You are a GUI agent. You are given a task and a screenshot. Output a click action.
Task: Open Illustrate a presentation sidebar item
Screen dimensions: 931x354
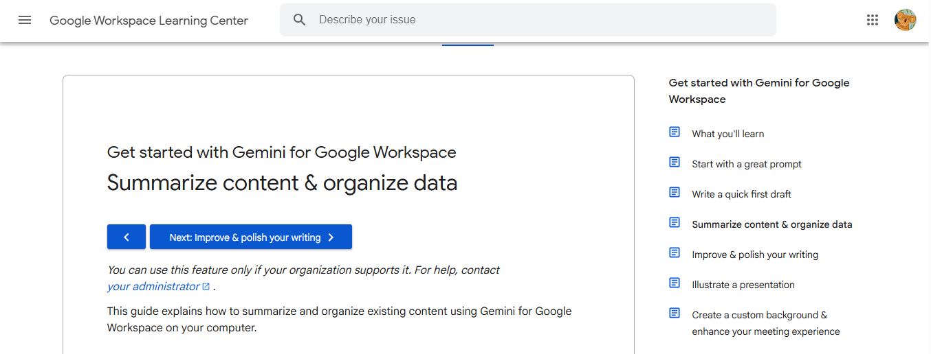point(743,285)
